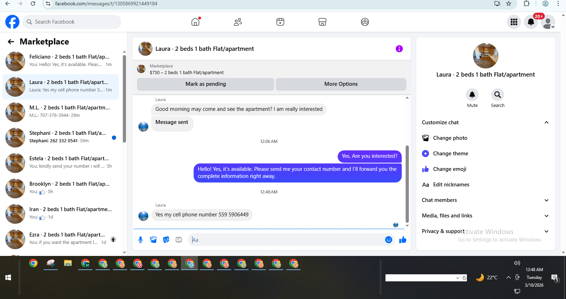
Task: Expand Media, files and links section
Action: point(485,216)
